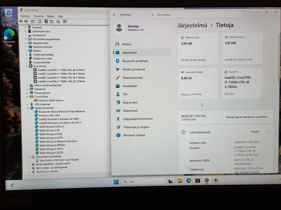Select Alcor Micro USB Smart Card Reader
Screen dimensions: 281x210
[59, 160]
